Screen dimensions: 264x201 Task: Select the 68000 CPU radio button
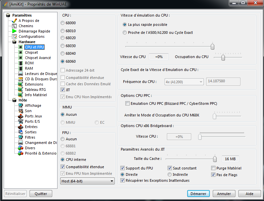(x=63, y=23)
